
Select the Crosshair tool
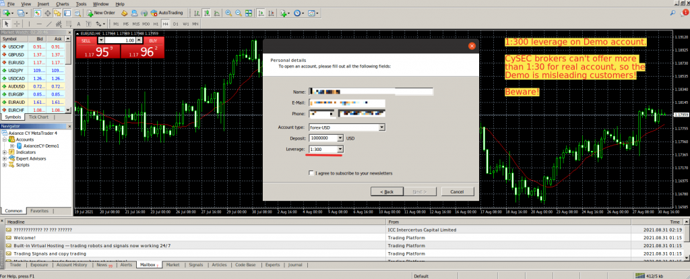(x=17, y=24)
